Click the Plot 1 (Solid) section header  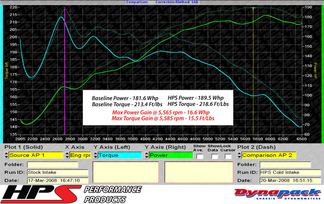pyautogui.click(x=24, y=147)
